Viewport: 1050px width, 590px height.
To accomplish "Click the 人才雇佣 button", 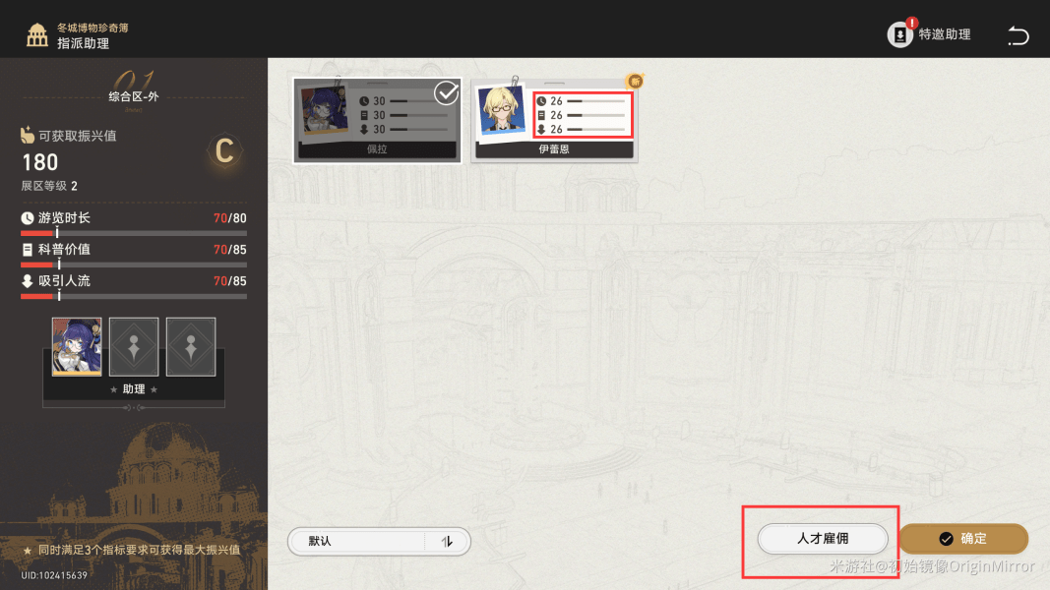I will click(823, 539).
